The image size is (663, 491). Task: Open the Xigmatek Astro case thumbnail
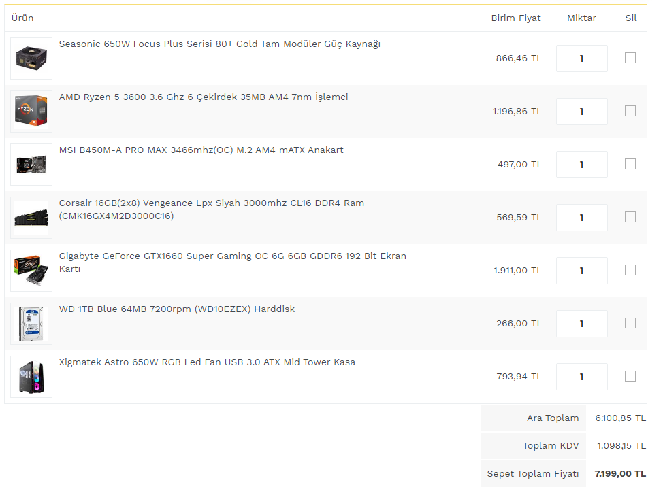[x=31, y=377]
